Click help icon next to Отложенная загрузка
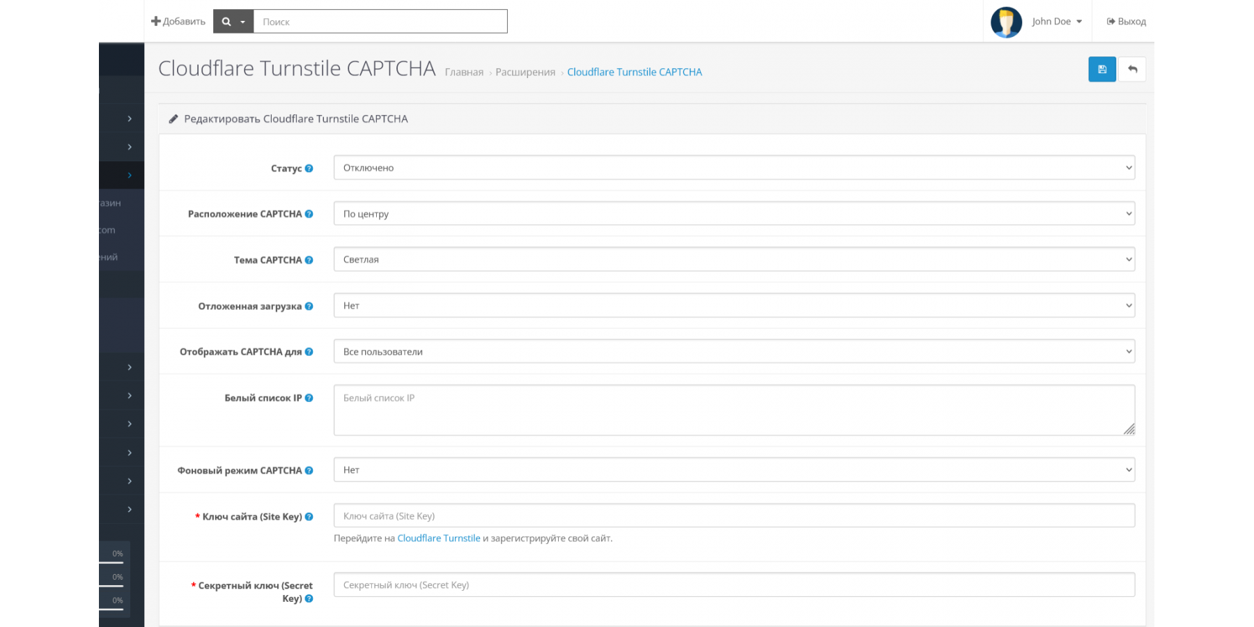 tap(309, 306)
